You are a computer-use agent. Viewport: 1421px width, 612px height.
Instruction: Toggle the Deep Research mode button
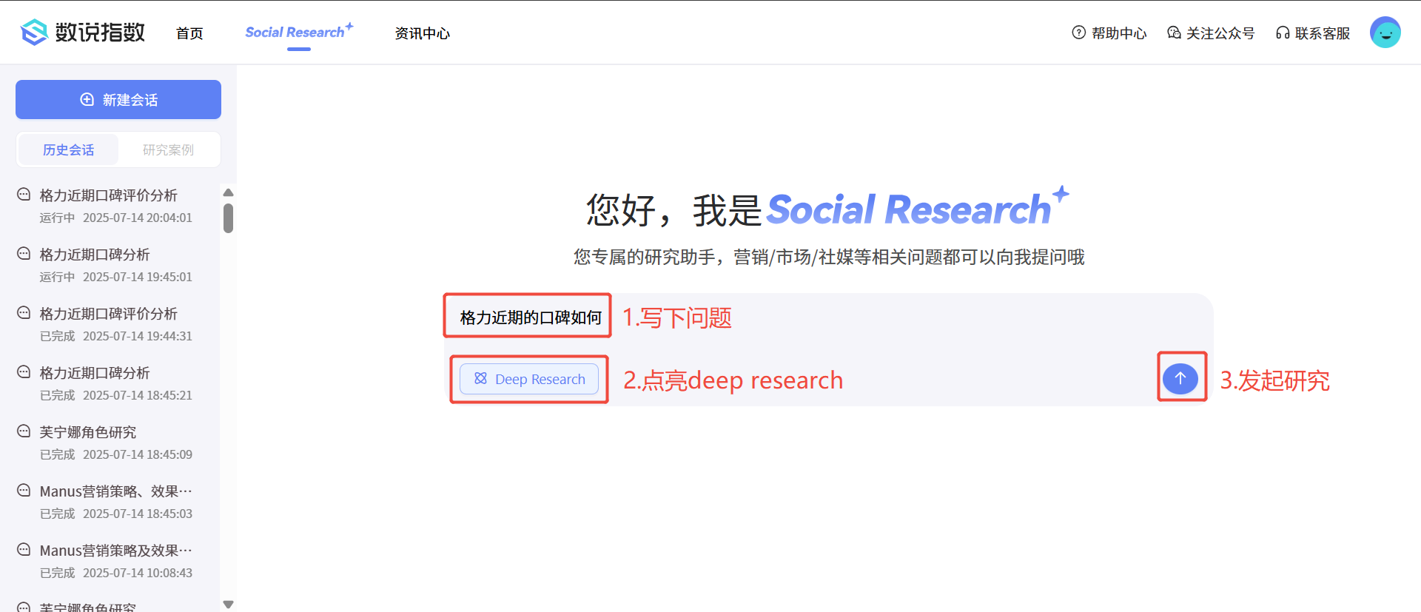pos(529,379)
